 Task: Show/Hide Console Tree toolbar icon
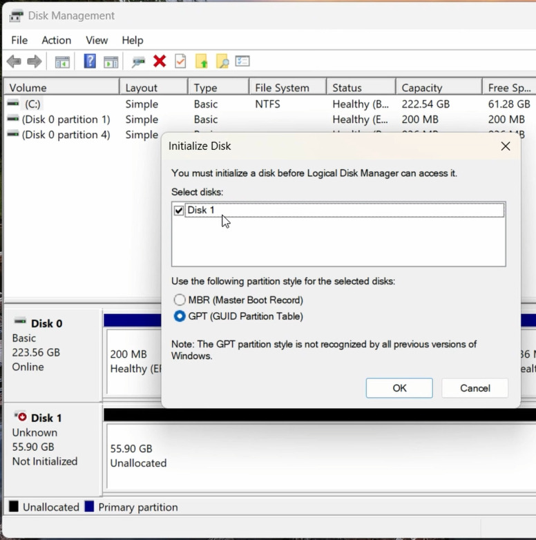[x=62, y=62]
